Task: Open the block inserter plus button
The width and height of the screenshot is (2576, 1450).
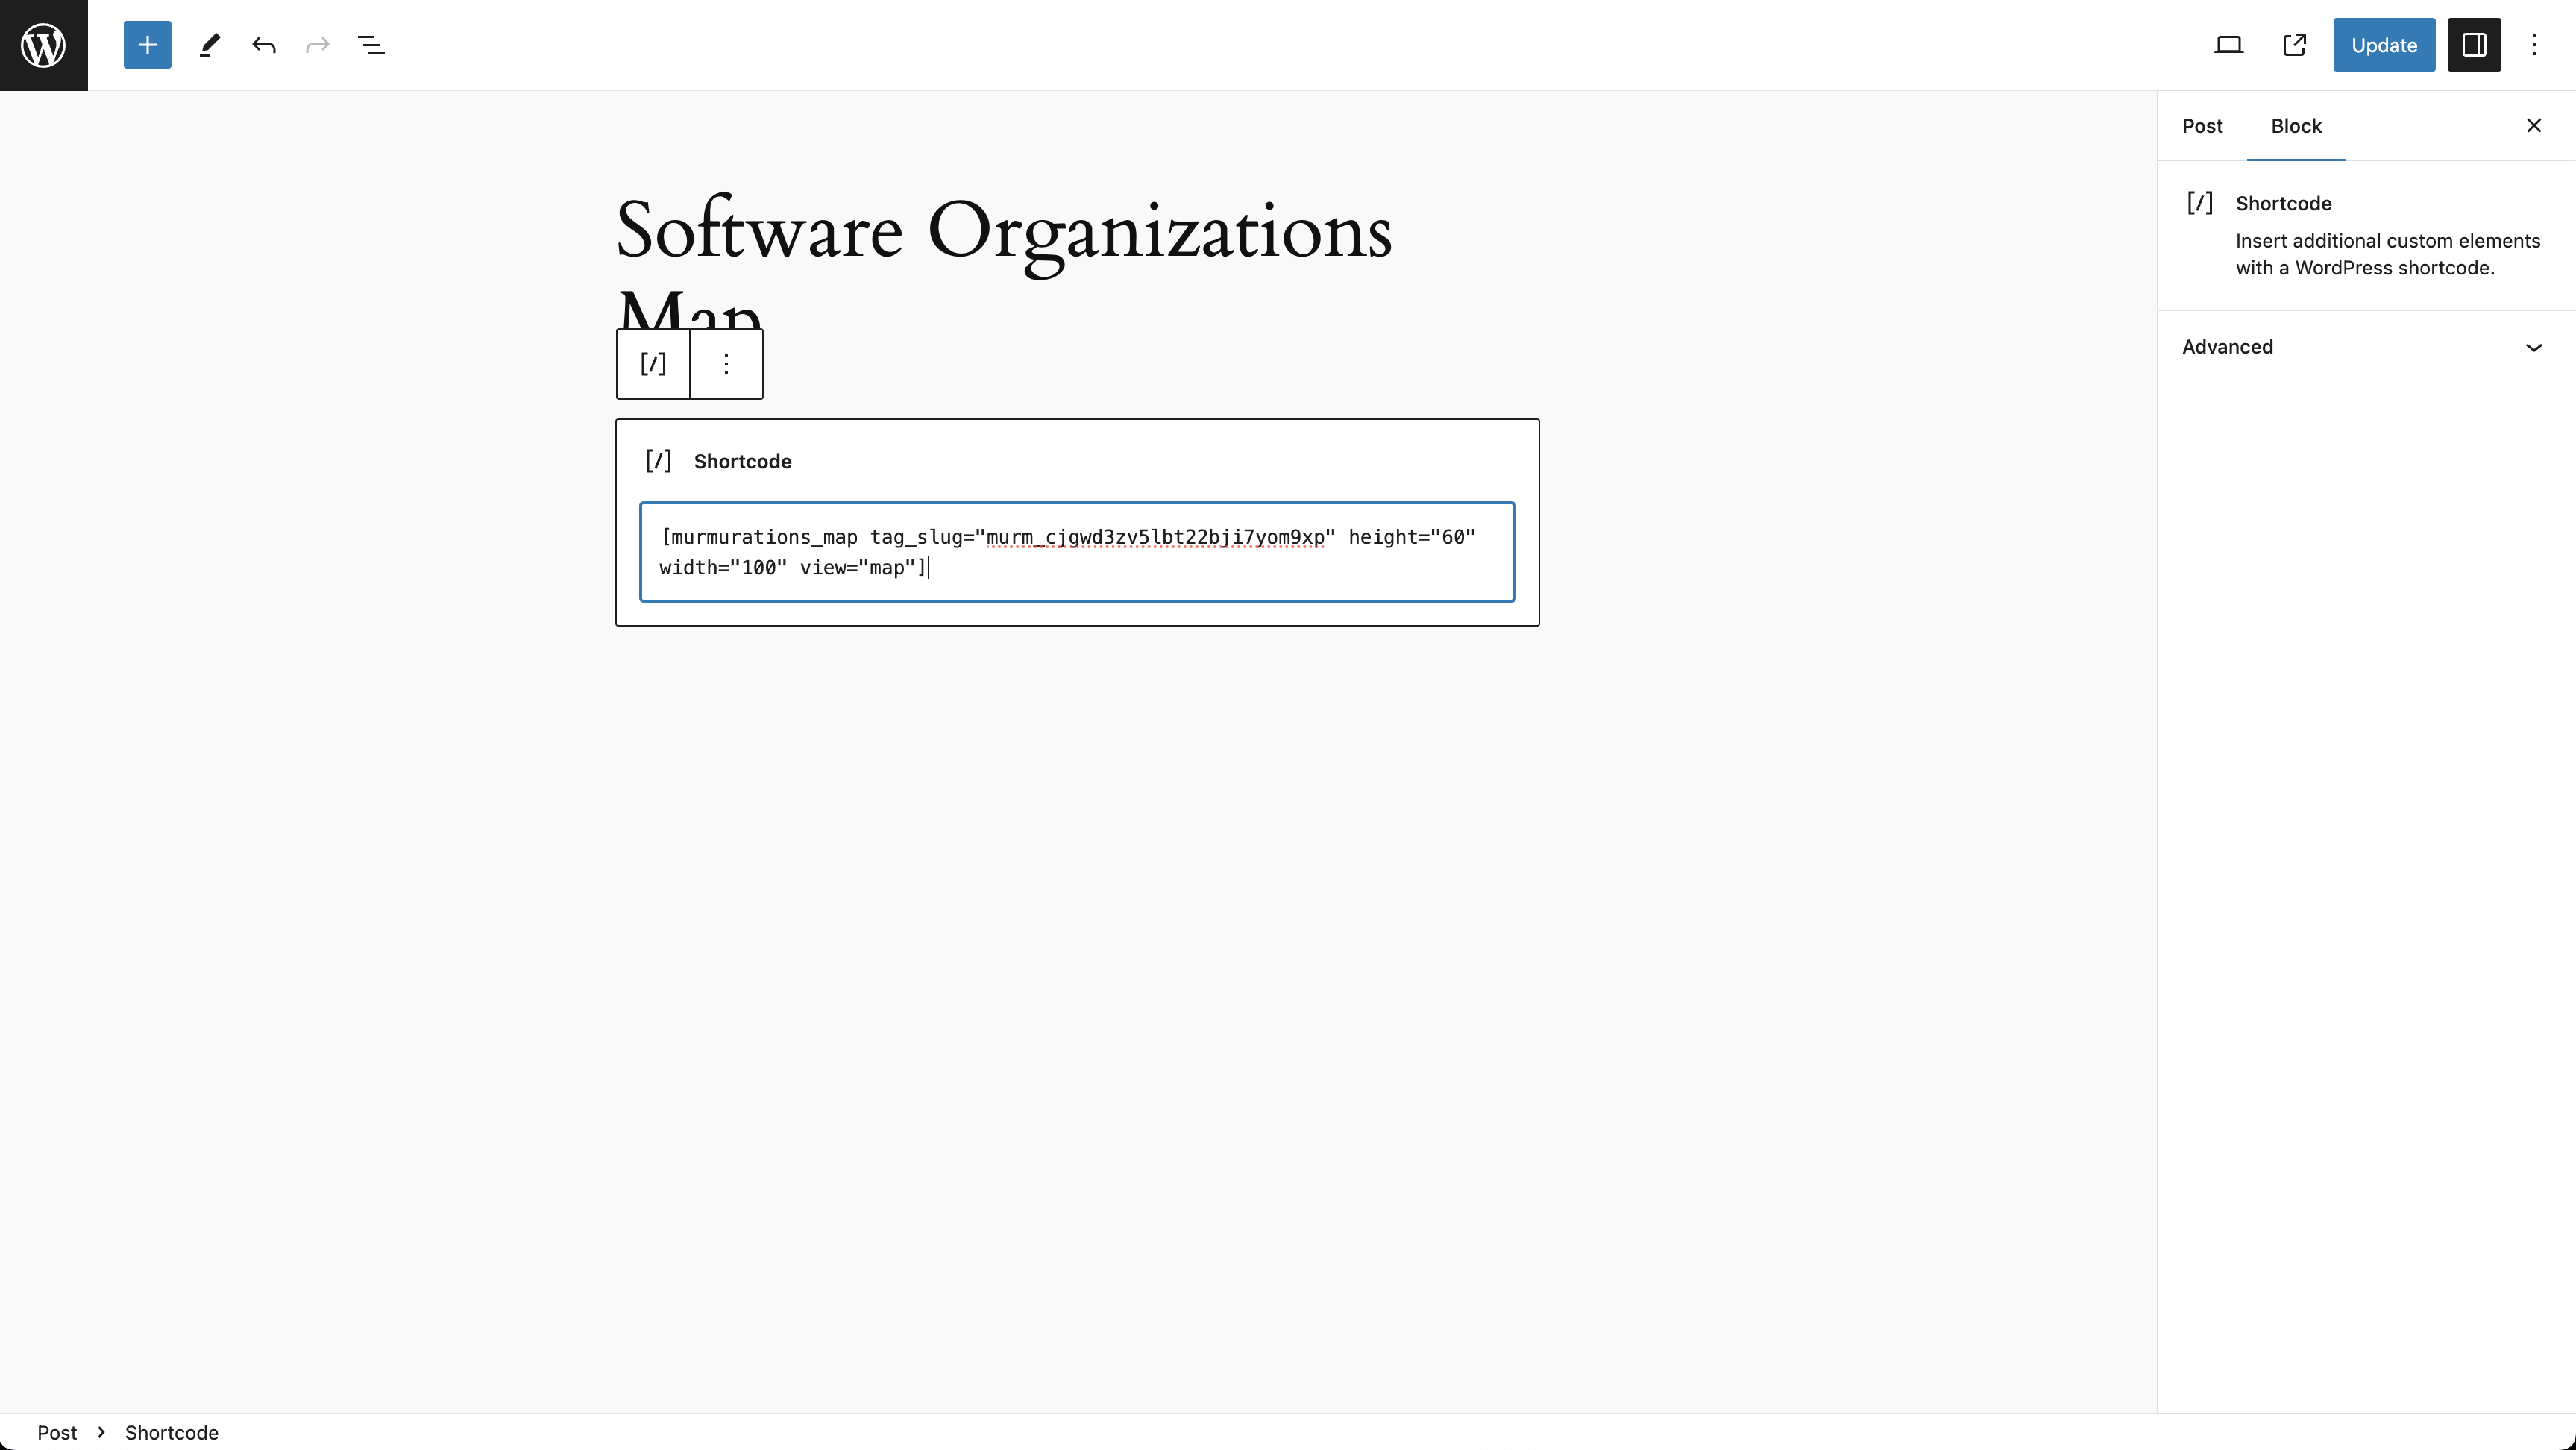Action: click(147, 45)
